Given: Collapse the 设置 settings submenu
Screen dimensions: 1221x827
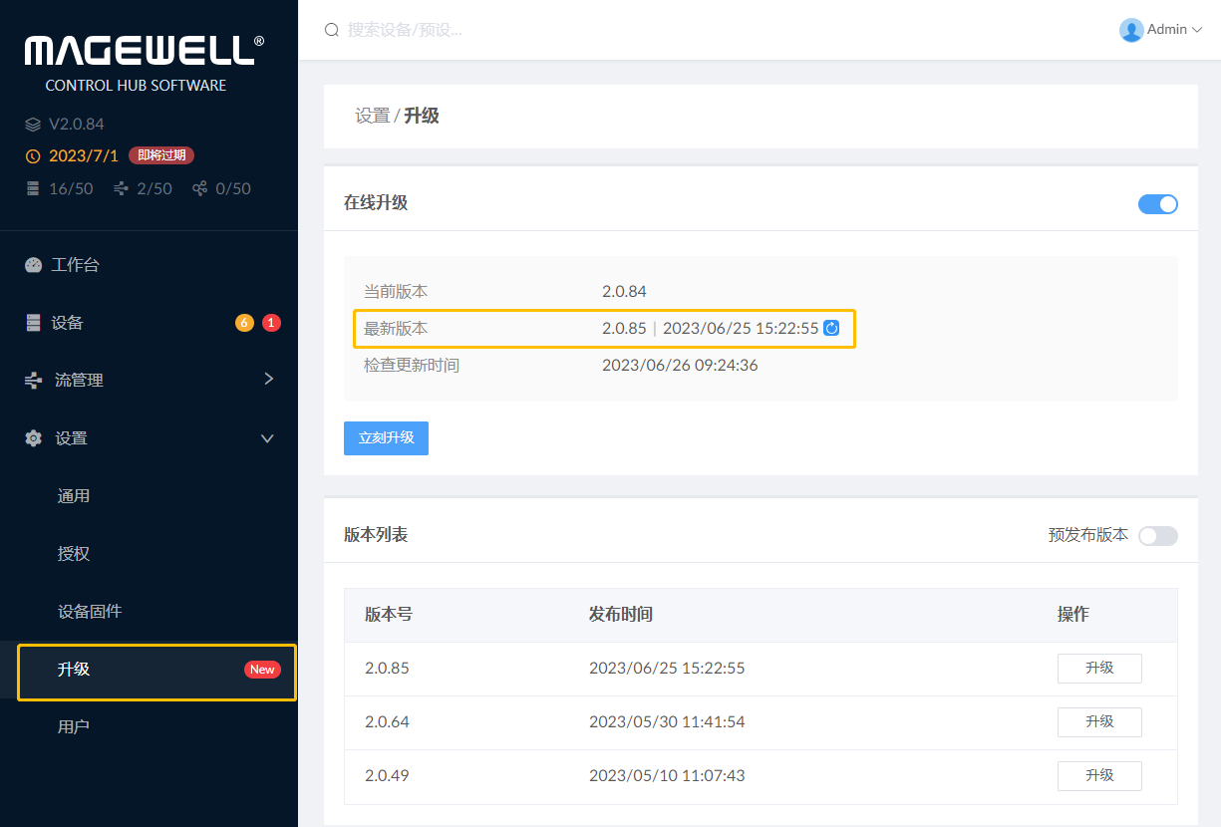Looking at the screenshot, I should tap(266, 437).
